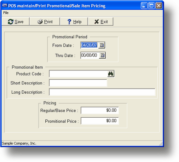Click the green Save arrows icon

tap(11, 22)
